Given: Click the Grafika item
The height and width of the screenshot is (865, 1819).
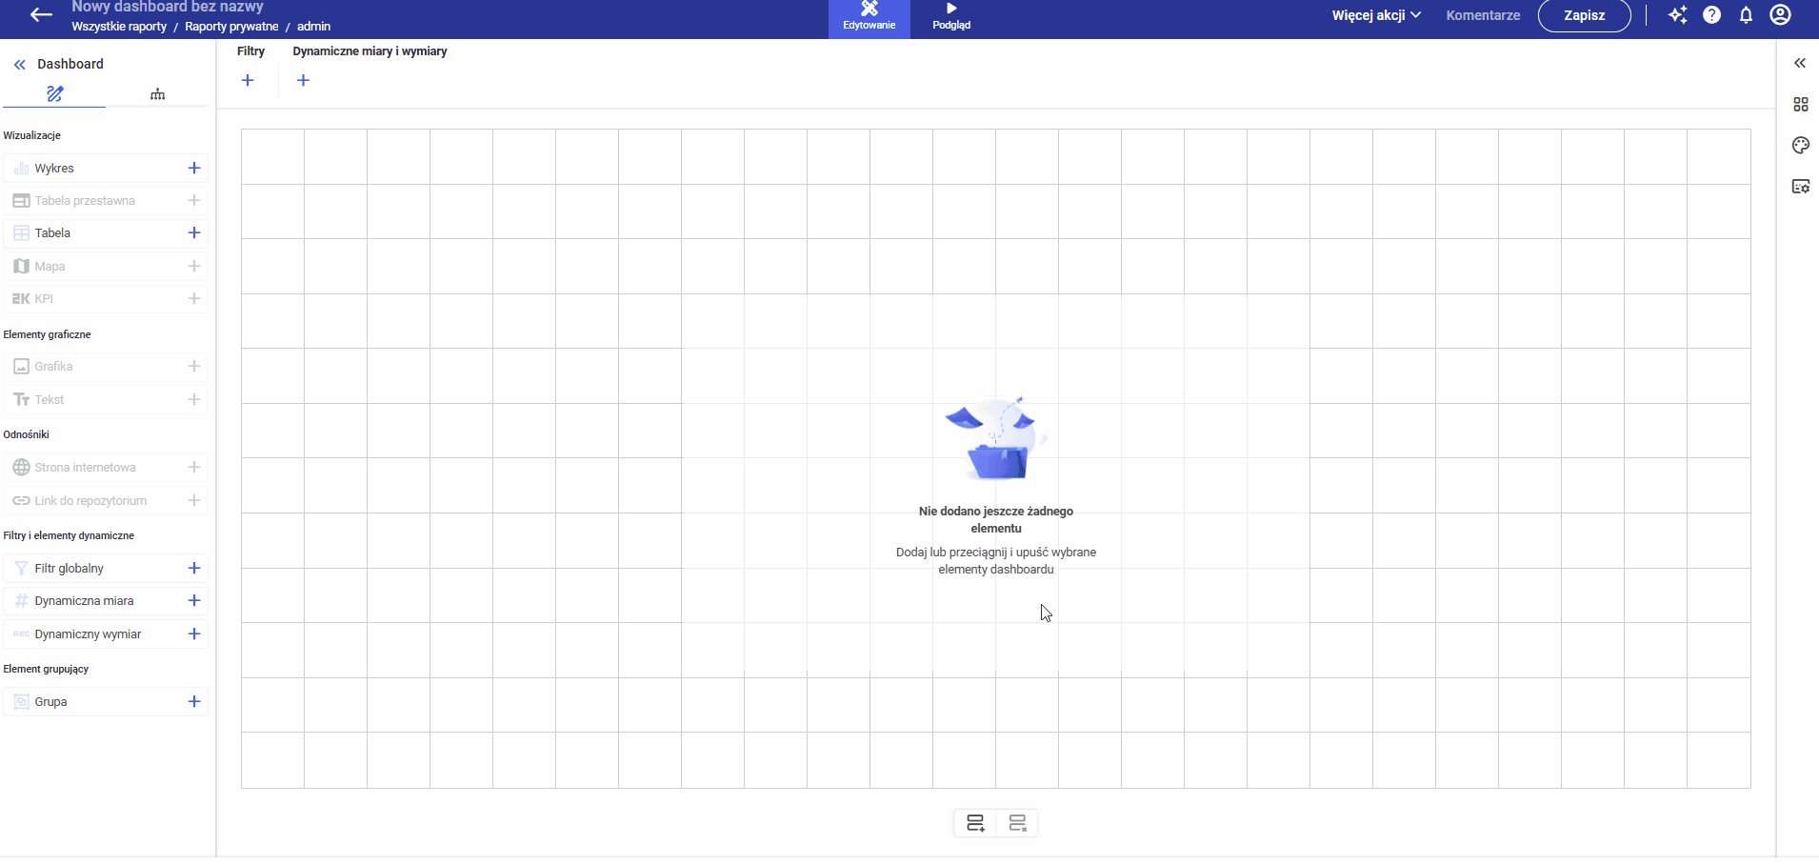Looking at the screenshot, I should click(106, 366).
